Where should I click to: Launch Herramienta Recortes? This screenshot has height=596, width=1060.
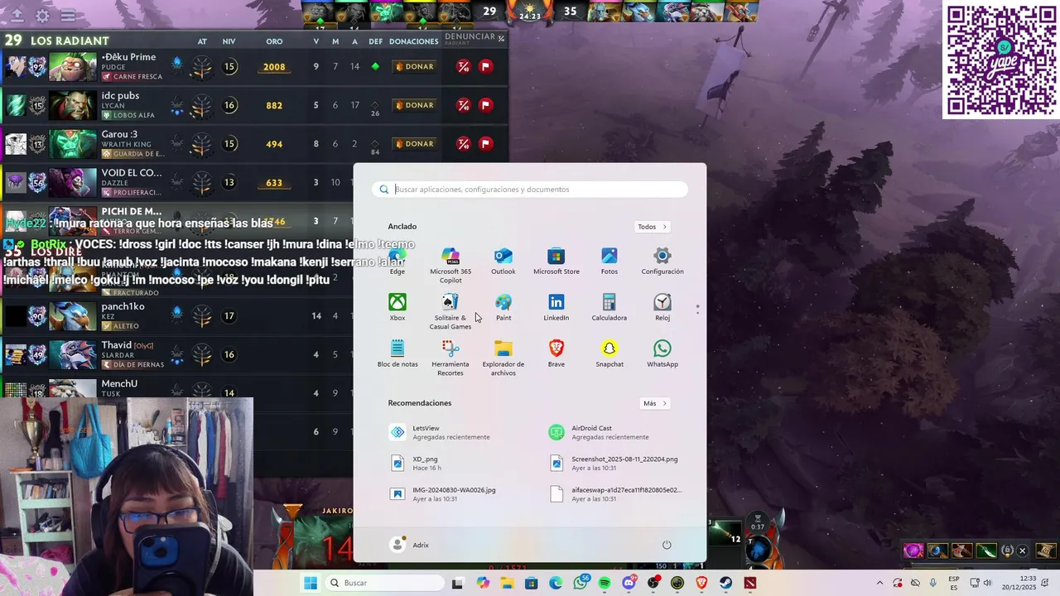point(450,358)
